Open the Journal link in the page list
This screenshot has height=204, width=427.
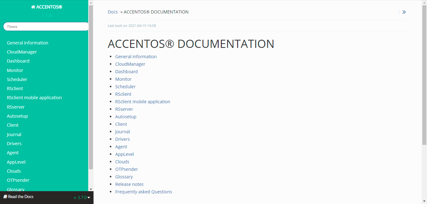(122, 132)
